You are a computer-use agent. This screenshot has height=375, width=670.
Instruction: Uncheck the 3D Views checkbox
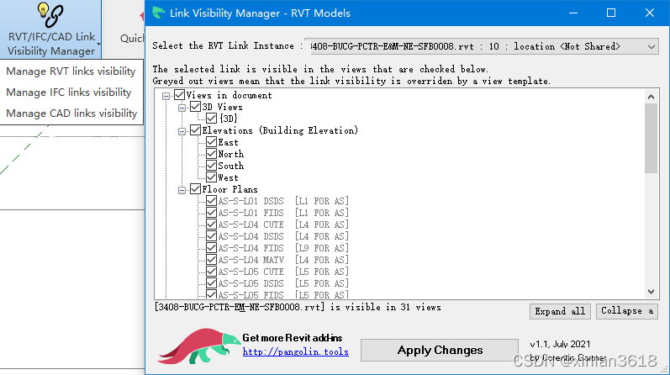[x=195, y=107]
